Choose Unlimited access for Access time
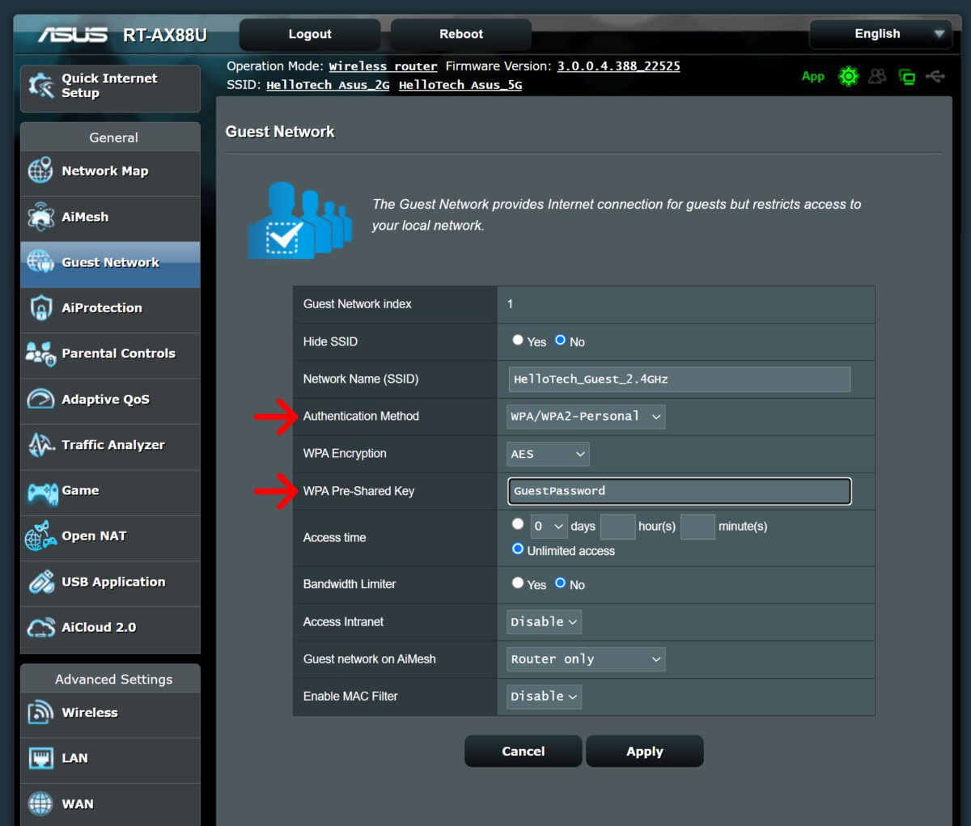The height and width of the screenshot is (826, 971). coord(518,550)
